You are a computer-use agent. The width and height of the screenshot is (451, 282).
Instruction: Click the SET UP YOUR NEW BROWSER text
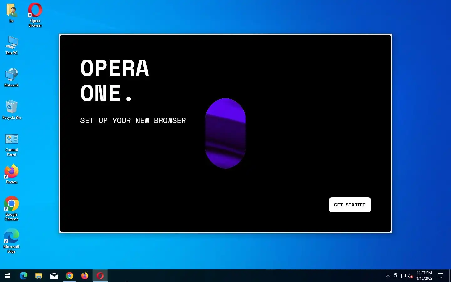click(133, 120)
